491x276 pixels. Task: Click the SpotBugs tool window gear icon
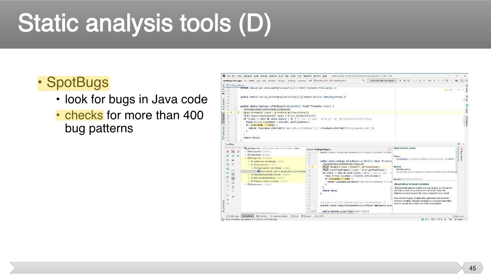[459, 144]
